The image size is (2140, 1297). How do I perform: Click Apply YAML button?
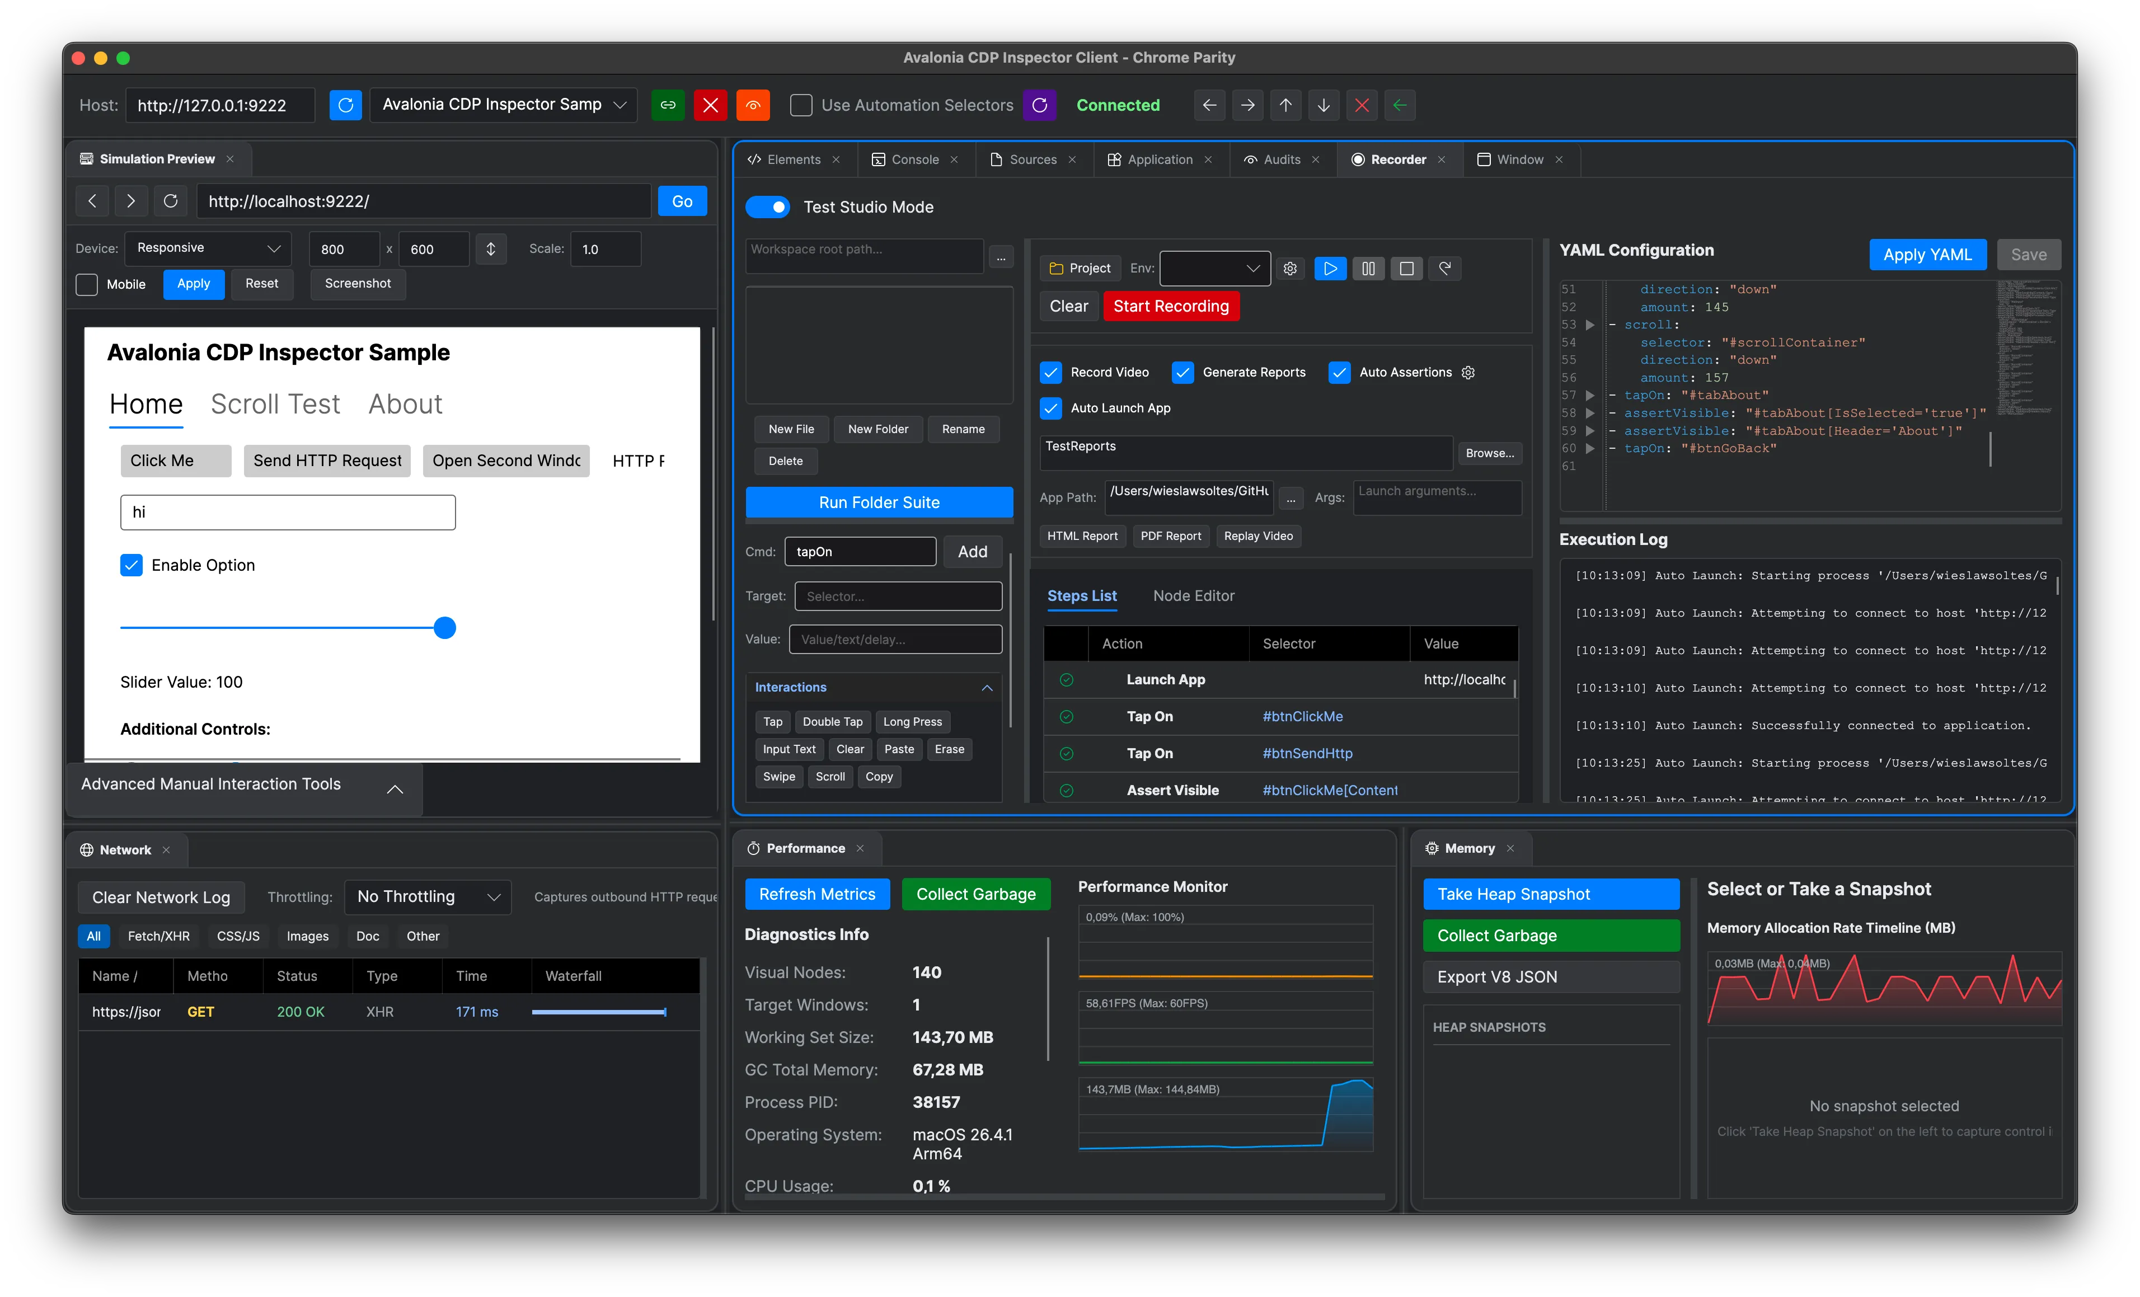[1927, 255]
